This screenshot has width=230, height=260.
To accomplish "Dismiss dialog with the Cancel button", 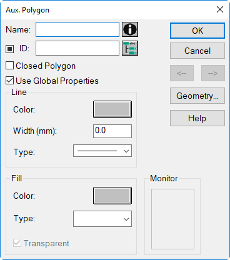I will [197, 51].
